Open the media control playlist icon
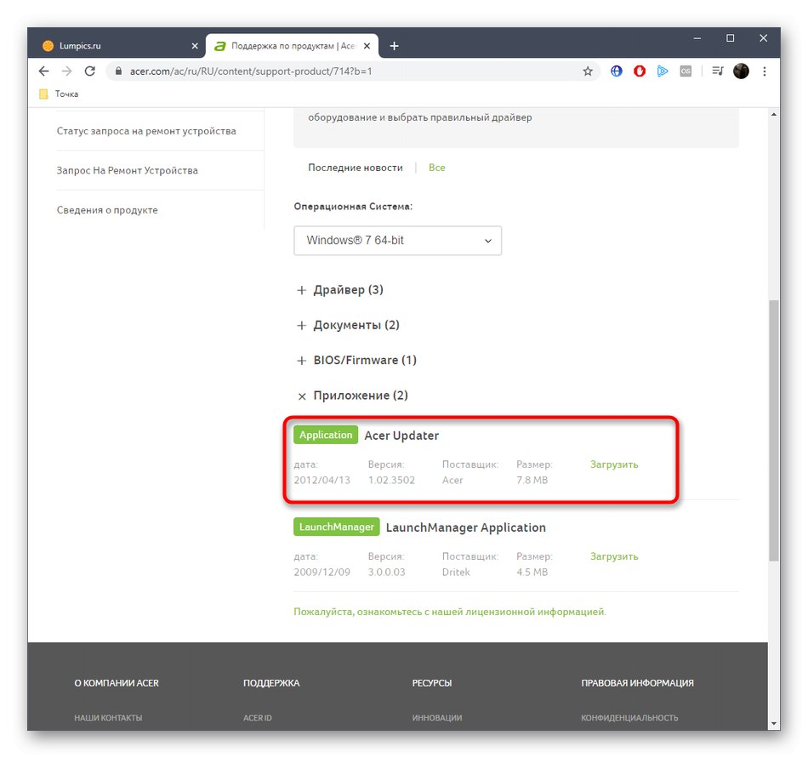Screen dimensions: 808x758 [717, 71]
